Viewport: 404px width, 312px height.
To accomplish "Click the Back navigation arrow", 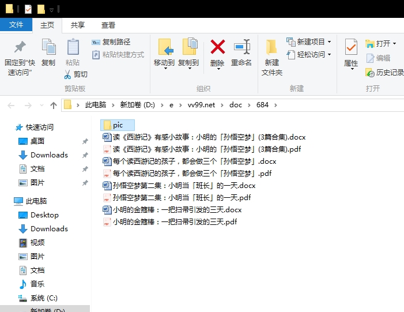I will pyautogui.click(x=11, y=105).
